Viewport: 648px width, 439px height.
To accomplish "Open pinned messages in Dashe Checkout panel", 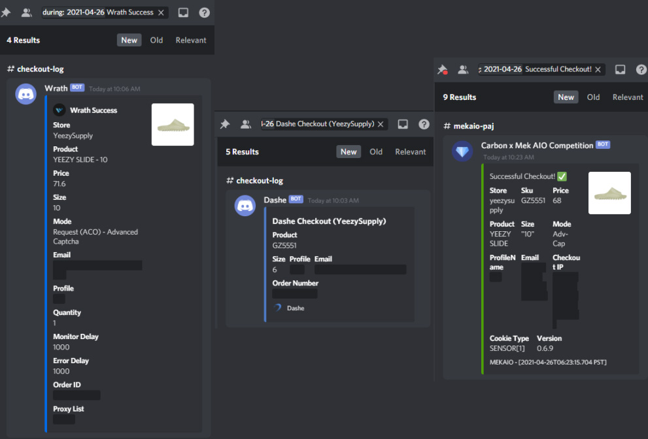I will coord(225,124).
